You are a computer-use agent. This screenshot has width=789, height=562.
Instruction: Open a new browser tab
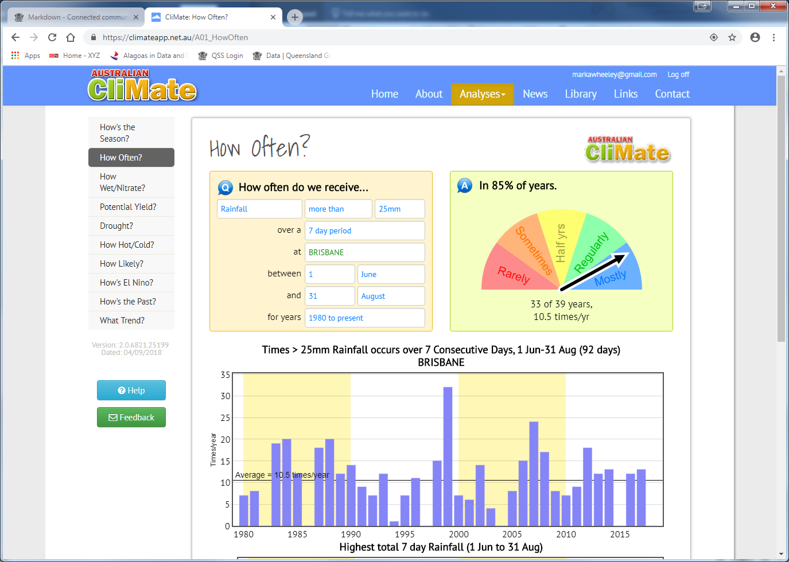pos(294,17)
